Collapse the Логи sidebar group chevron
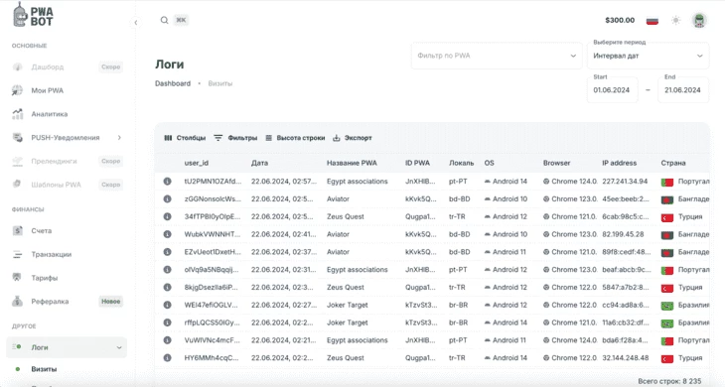Viewport: 725px width, 387px height. (119, 347)
